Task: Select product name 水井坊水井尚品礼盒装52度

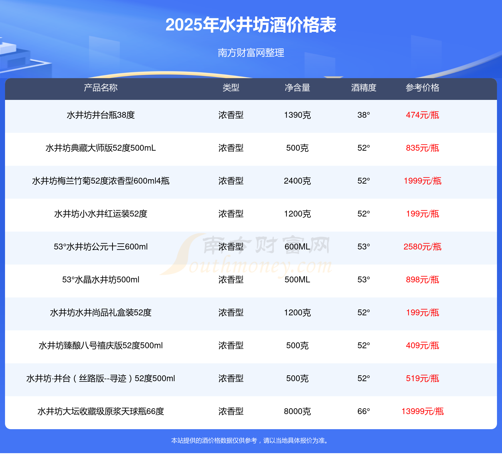Action: tap(101, 313)
